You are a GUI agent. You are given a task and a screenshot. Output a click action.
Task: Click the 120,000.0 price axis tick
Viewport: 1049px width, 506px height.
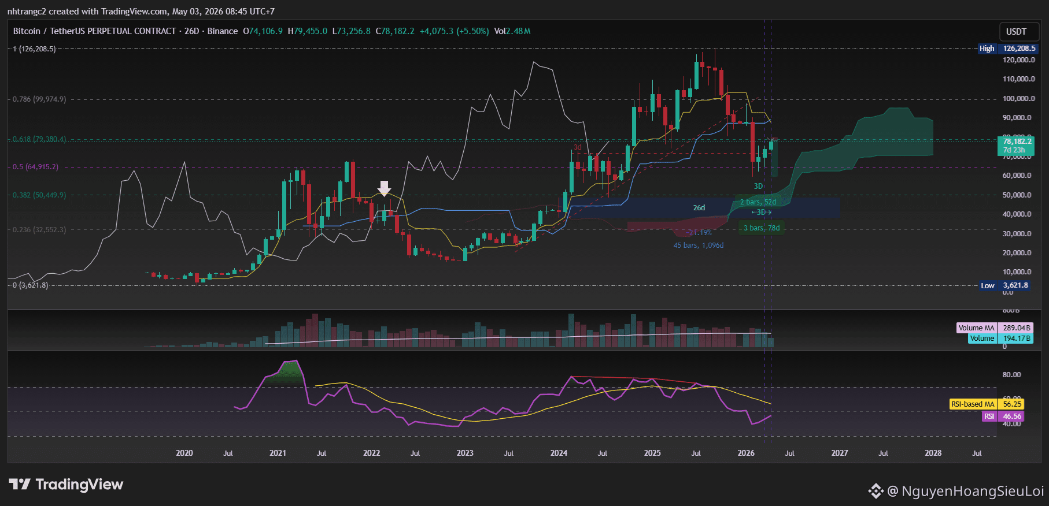(1019, 60)
